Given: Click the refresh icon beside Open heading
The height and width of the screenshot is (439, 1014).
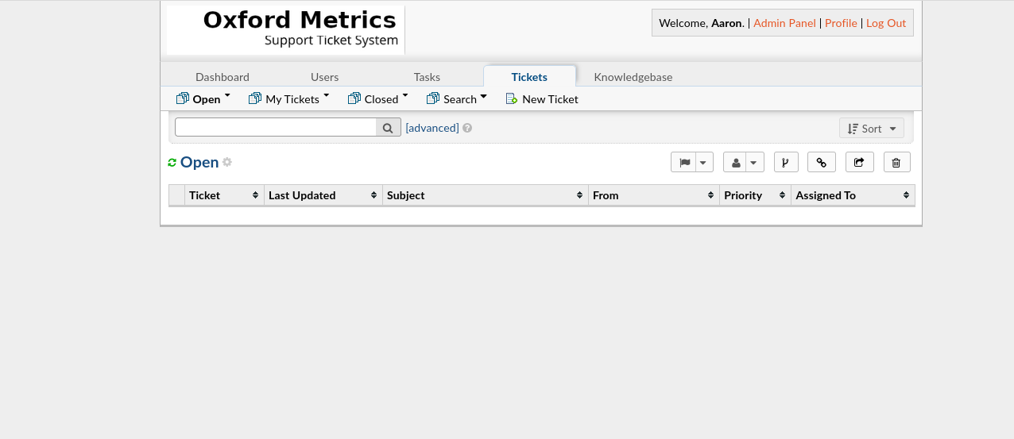Looking at the screenshot, I should click(172, 163).
